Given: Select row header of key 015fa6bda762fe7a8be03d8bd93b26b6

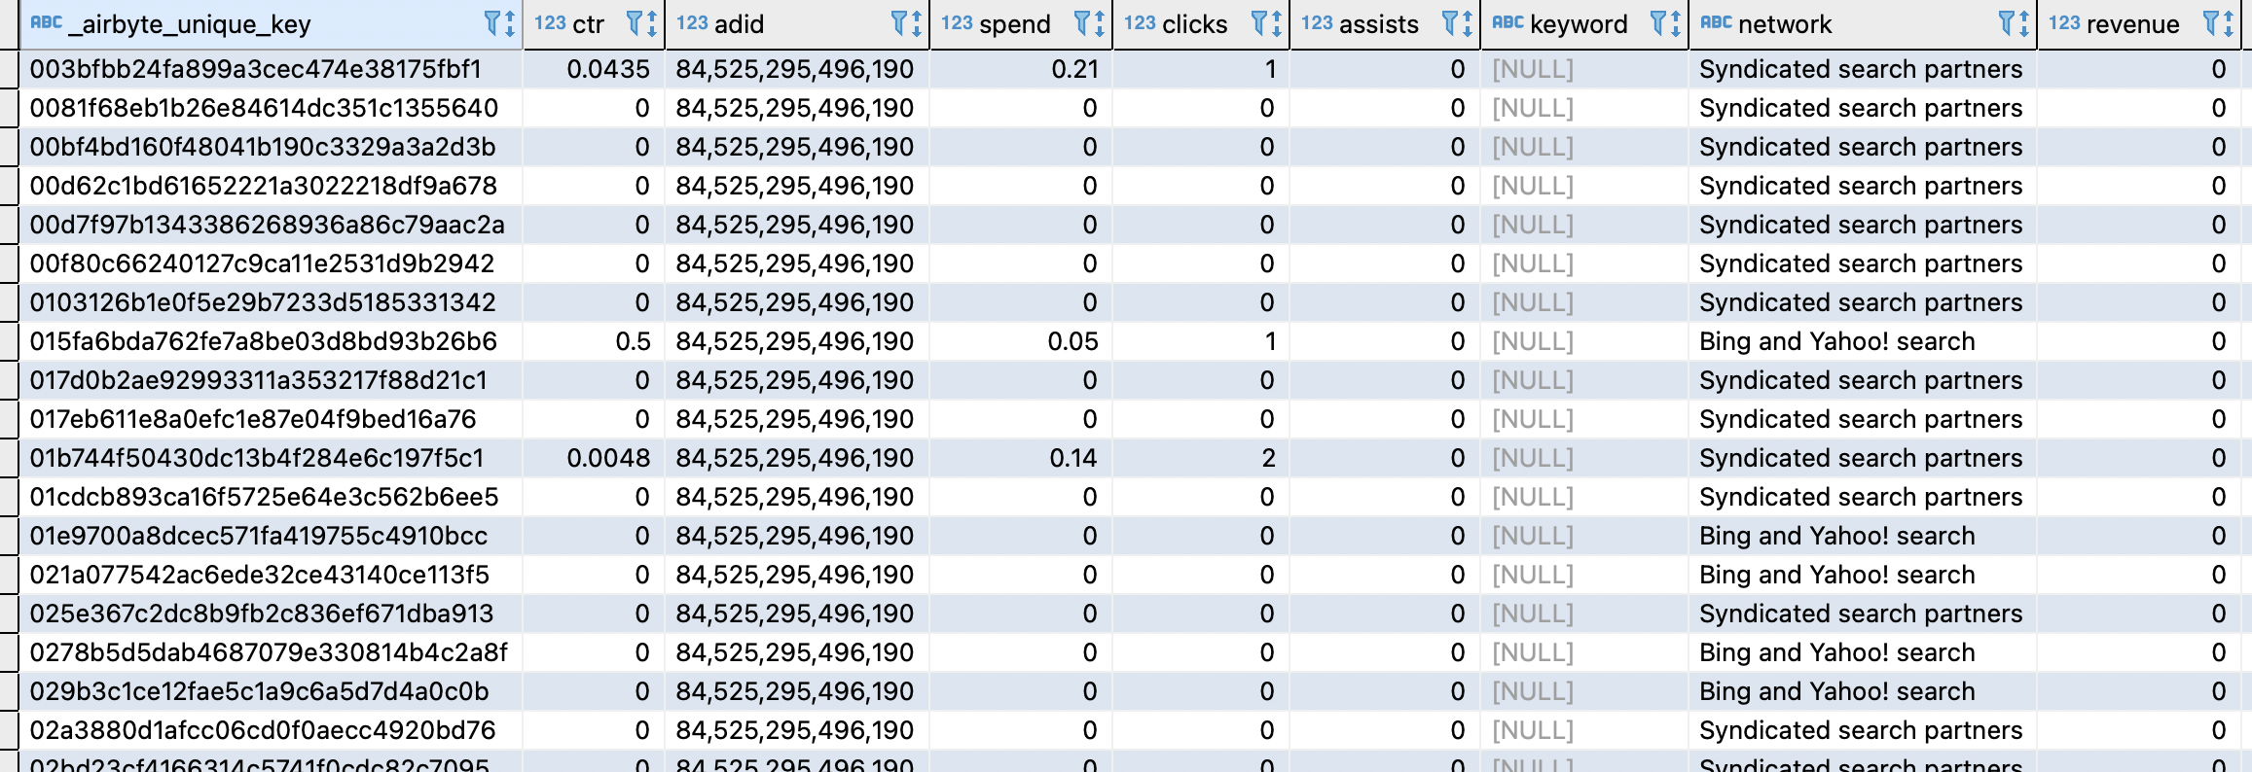Looking at the screenshot, I should (9, 341).
